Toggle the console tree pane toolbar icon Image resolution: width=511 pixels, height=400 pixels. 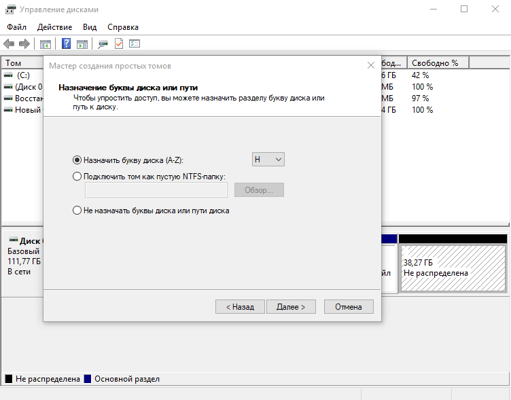(x=46, y=44)
